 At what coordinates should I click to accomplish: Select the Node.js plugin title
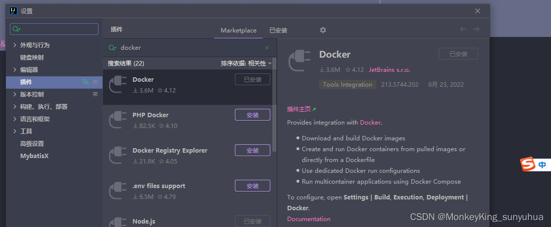[x=144, y=222]
